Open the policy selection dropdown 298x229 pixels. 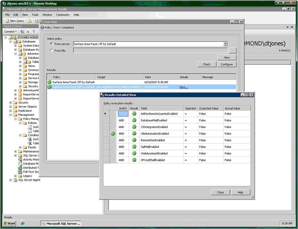point(225,44)
